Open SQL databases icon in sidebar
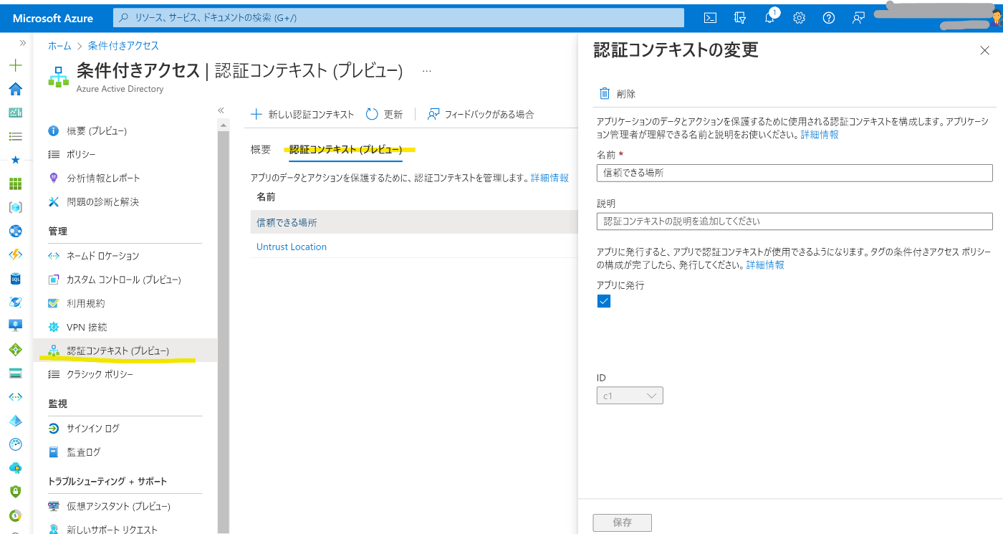 click(x=15, y=278)
